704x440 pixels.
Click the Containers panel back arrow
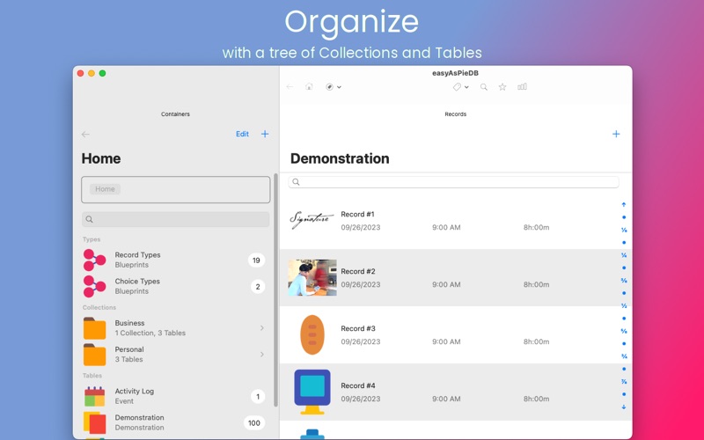point(85,134)
